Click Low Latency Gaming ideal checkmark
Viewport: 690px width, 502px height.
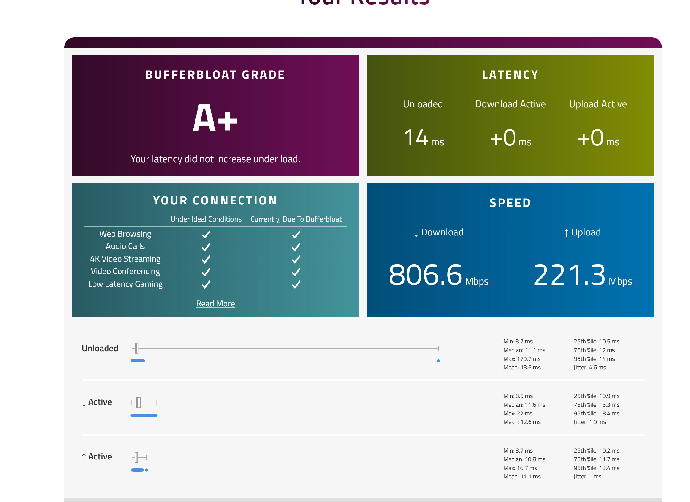(206, 284)
